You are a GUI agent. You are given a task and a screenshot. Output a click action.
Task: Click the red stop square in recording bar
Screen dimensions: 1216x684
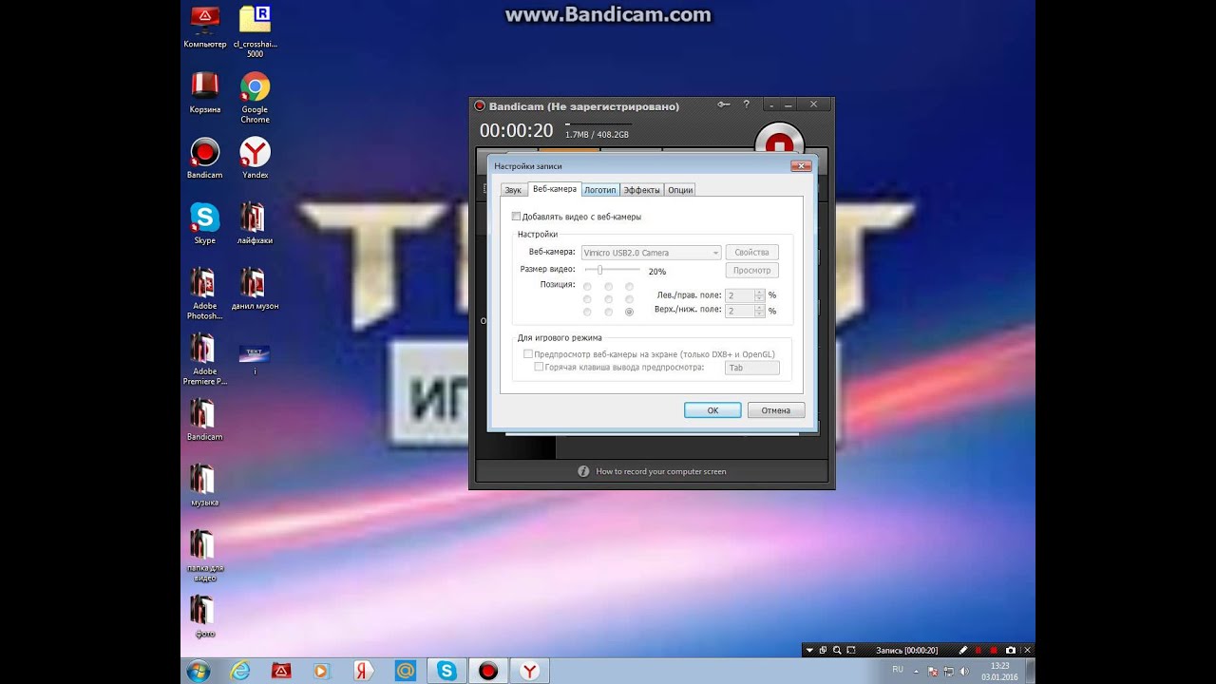pyautogui.click(x=995, y=650)
